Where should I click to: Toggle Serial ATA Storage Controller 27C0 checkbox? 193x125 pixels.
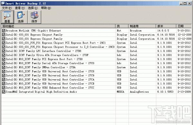4,63
